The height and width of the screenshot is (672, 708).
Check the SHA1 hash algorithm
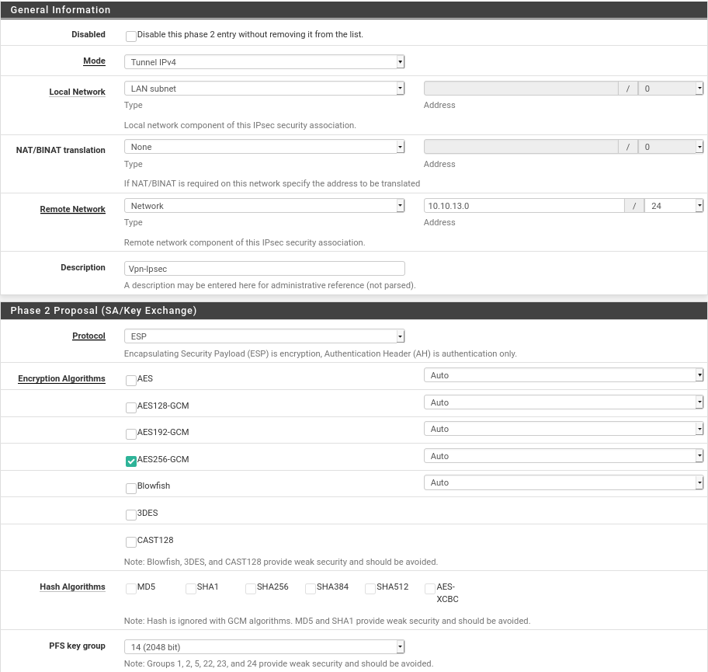(x=191, y=588)
